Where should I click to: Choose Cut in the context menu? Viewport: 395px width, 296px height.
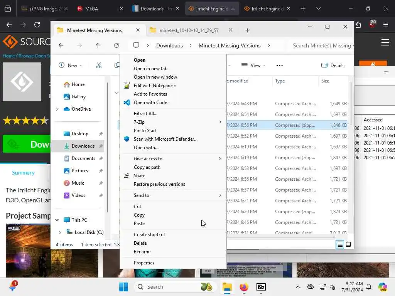click(x=137, y=207)
